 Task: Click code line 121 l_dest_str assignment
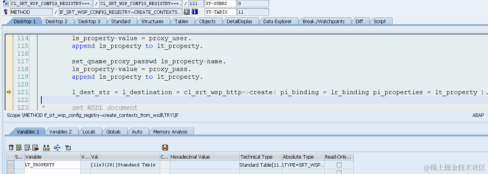point(280,92)
